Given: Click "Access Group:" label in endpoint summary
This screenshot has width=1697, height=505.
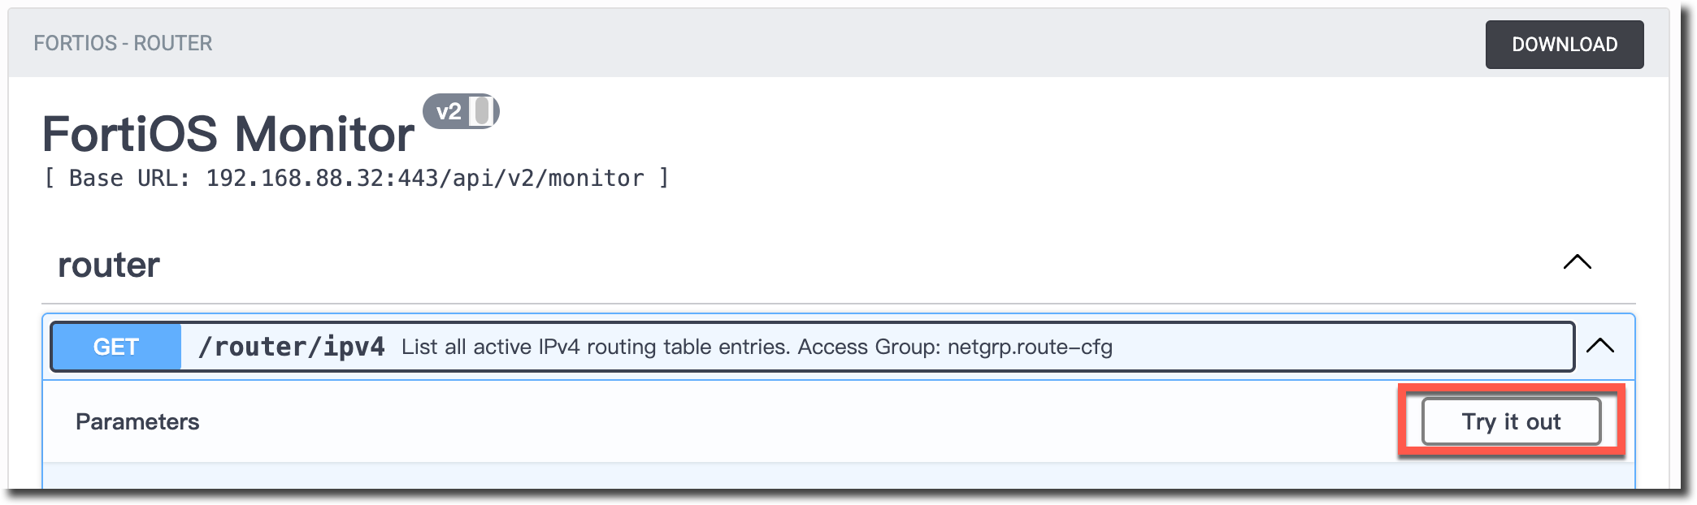Looking at the screenshot, I should coord(869,347).
